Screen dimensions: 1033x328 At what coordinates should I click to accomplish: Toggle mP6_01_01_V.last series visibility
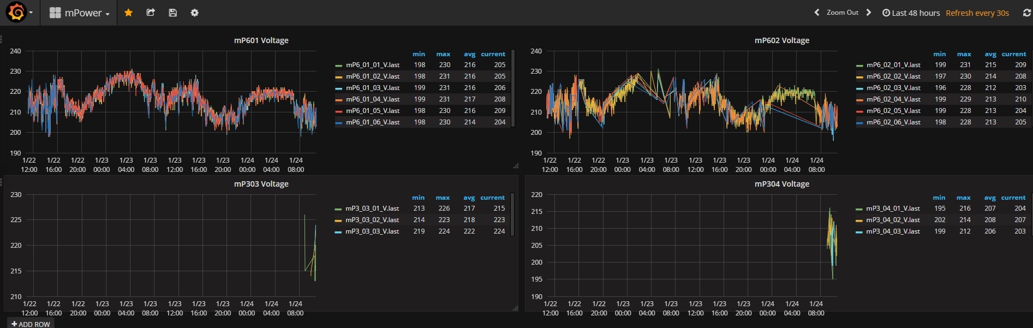click(x=372, y=65)
